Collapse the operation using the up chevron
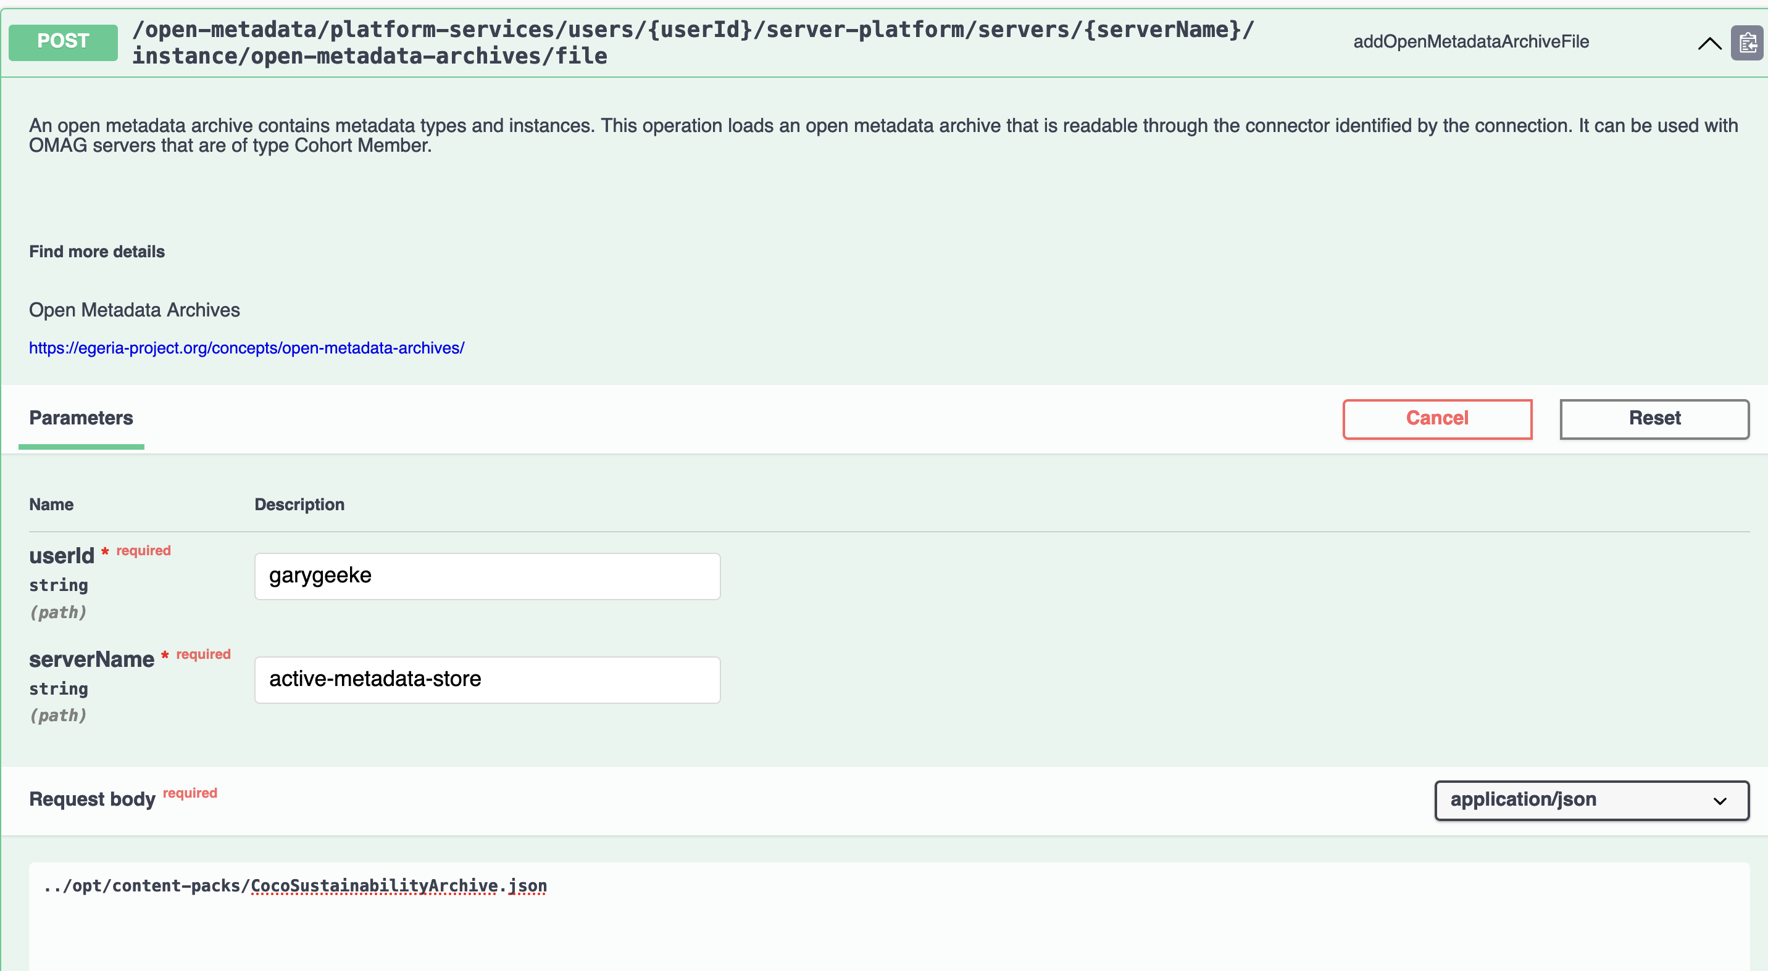This screenshot has height=971, width=1768. pyautogui.click(x=1709, y=44)
